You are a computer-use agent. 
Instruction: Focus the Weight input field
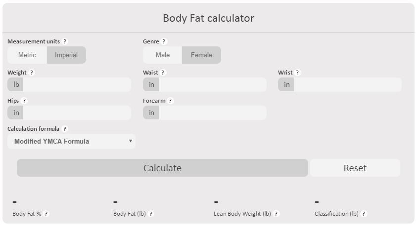click(77, 84)
